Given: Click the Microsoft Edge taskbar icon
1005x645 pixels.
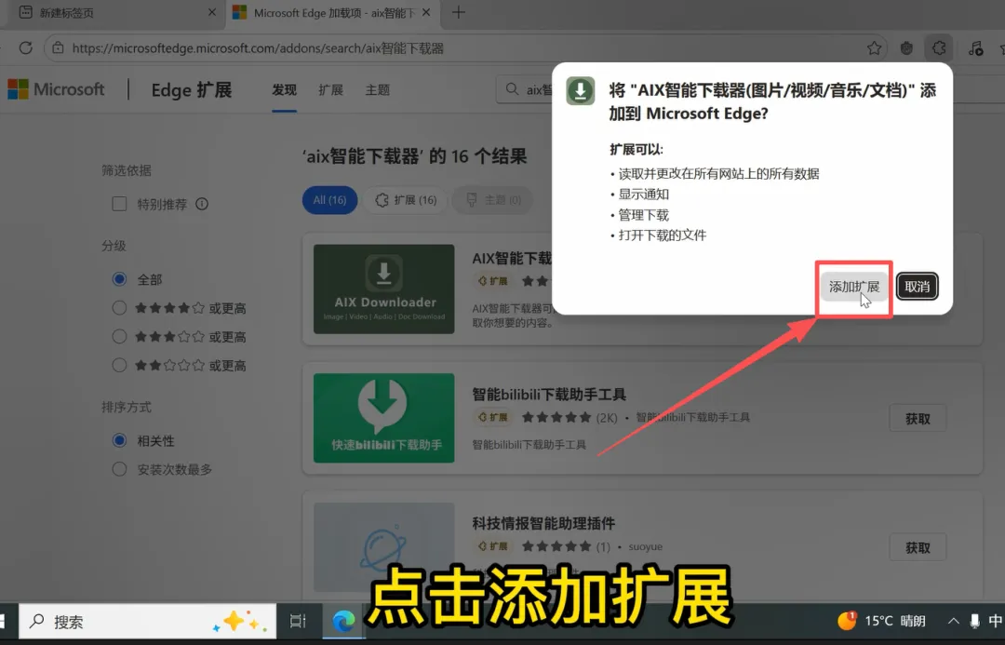Looking at the screenshot, I should [343, 622].
